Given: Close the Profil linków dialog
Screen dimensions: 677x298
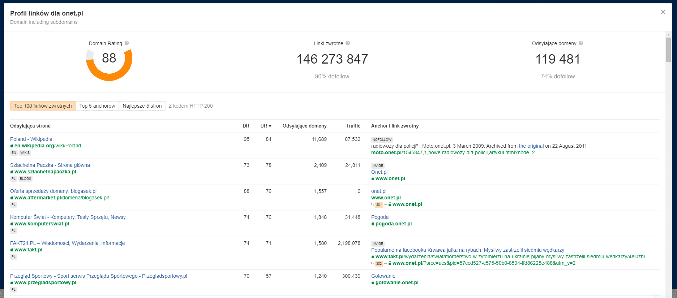Looking at the screenshot, I should coord(663,12).
